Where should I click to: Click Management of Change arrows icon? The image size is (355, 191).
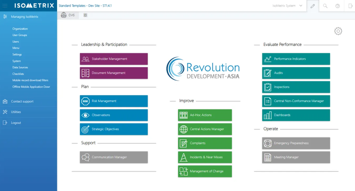click(x=184, y=171)
